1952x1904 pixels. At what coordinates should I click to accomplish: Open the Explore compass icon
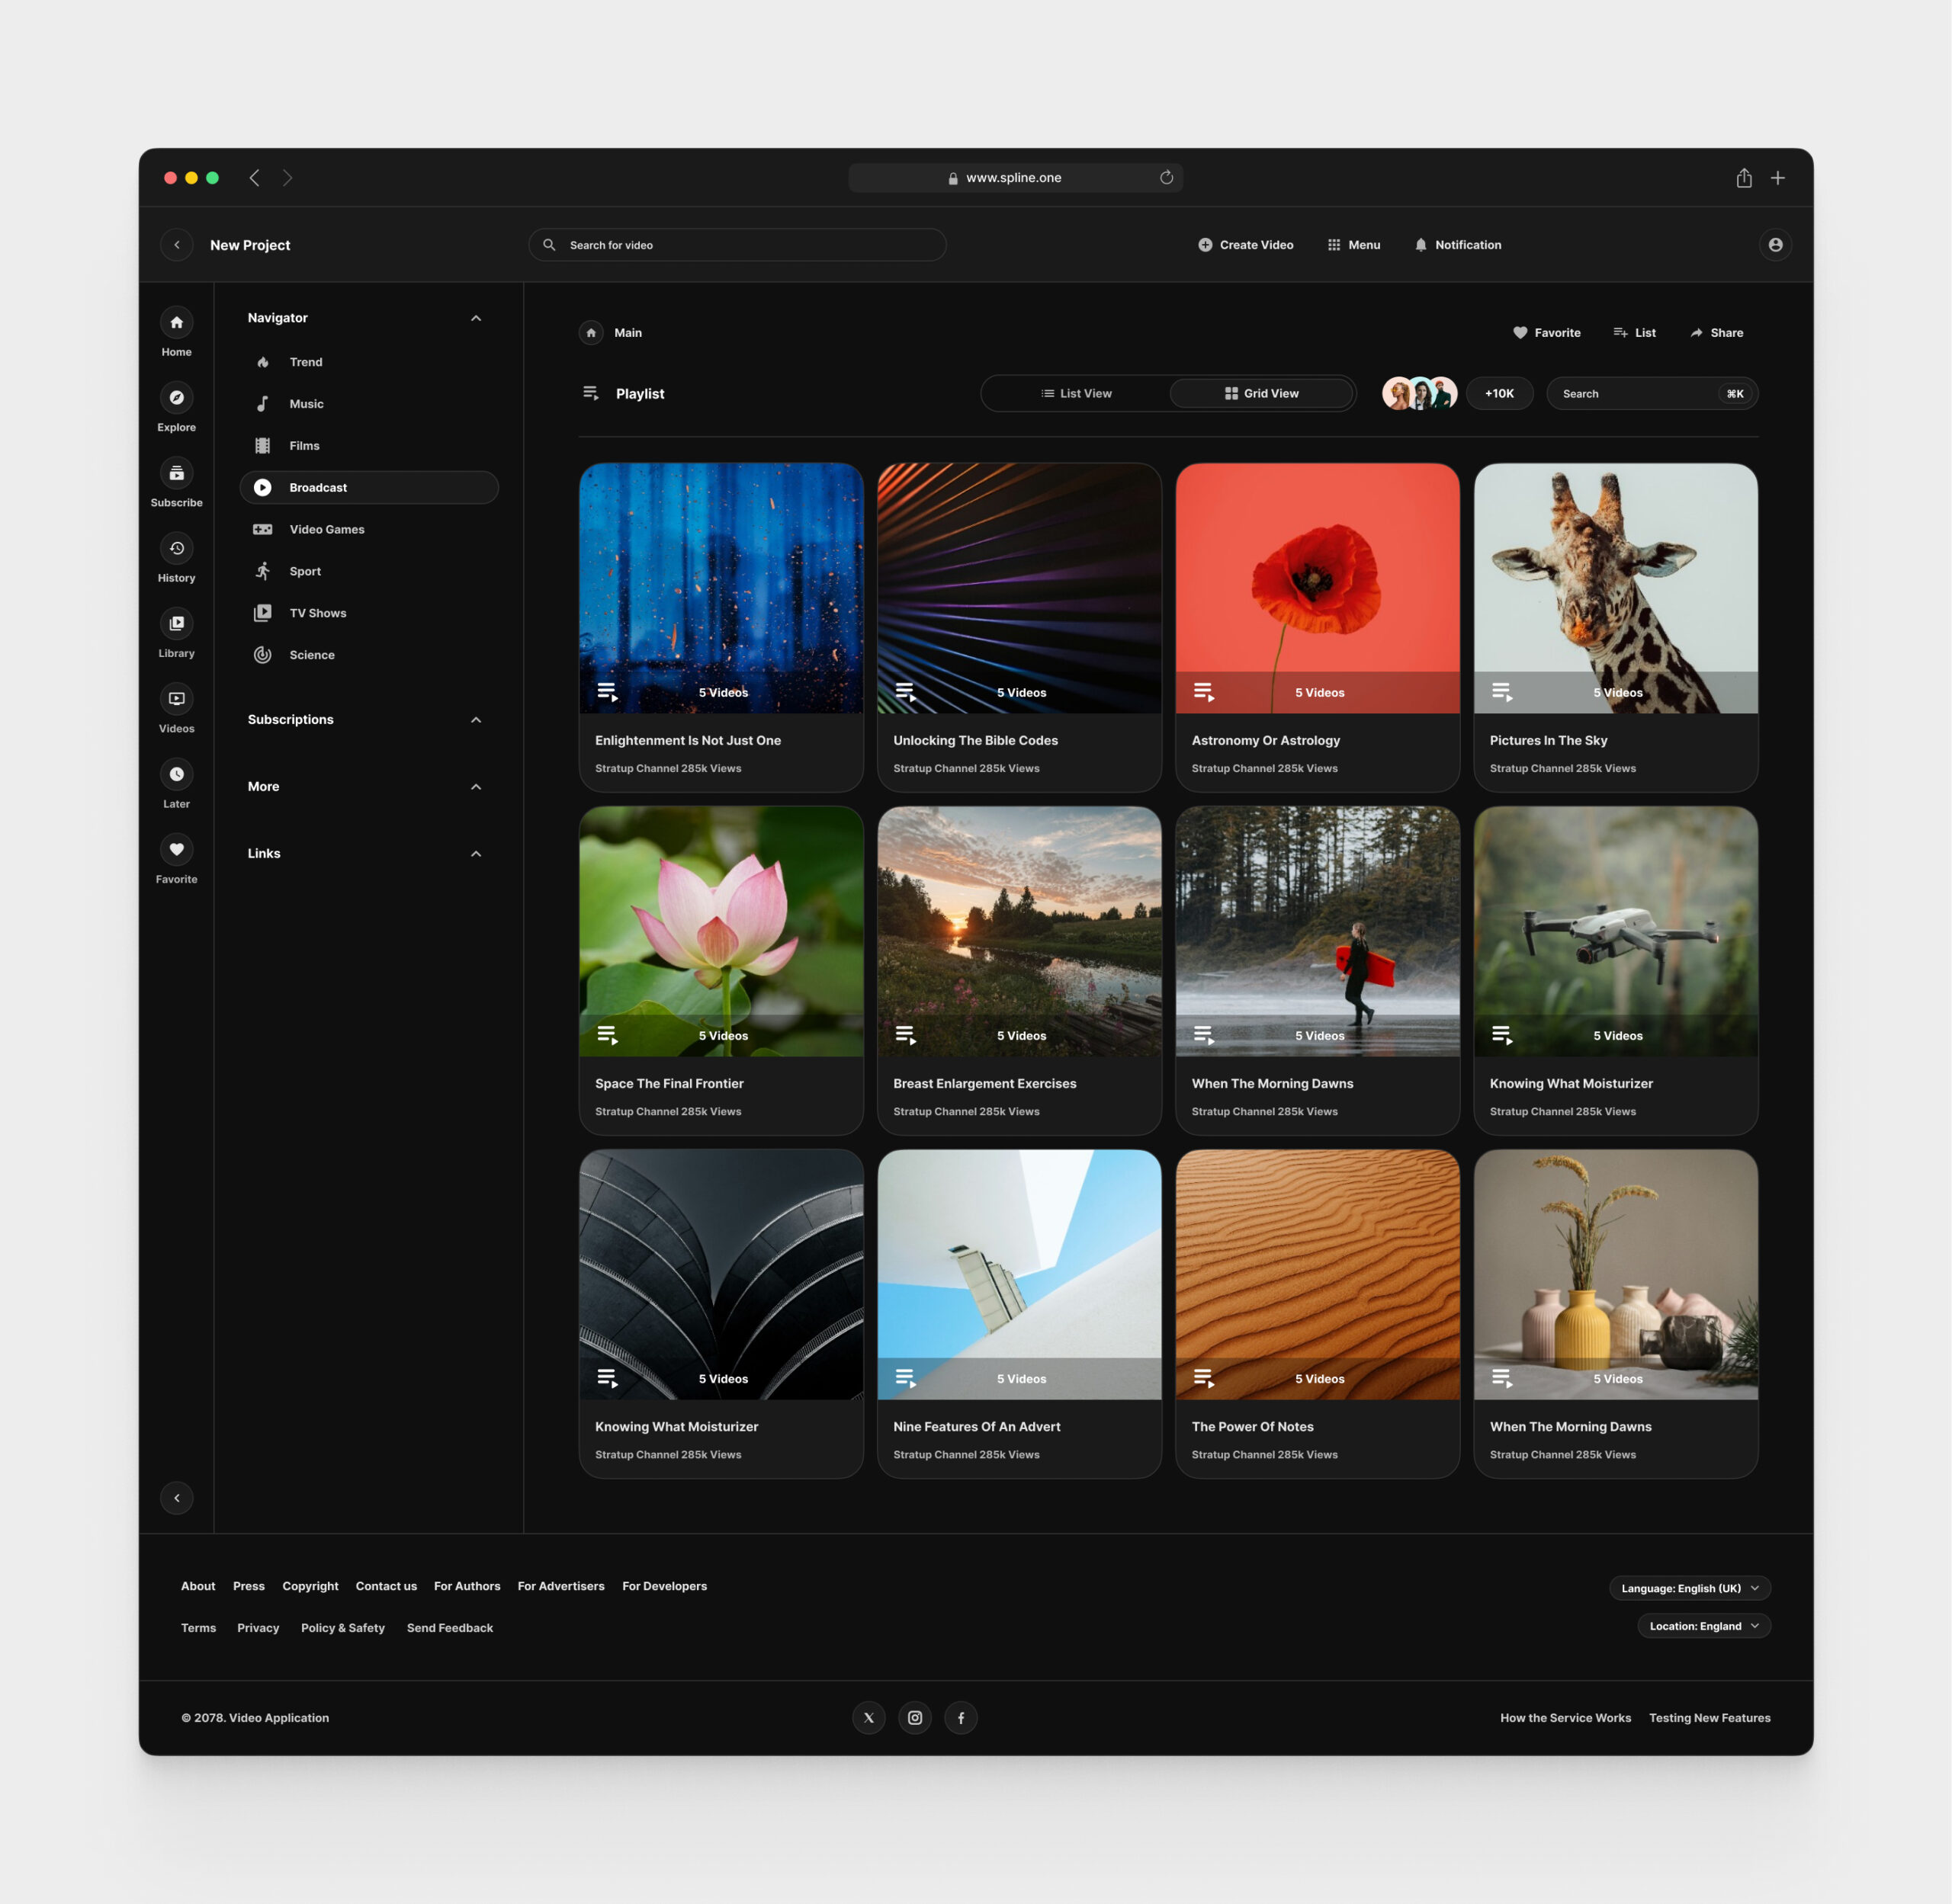click(x=176, y=398)
